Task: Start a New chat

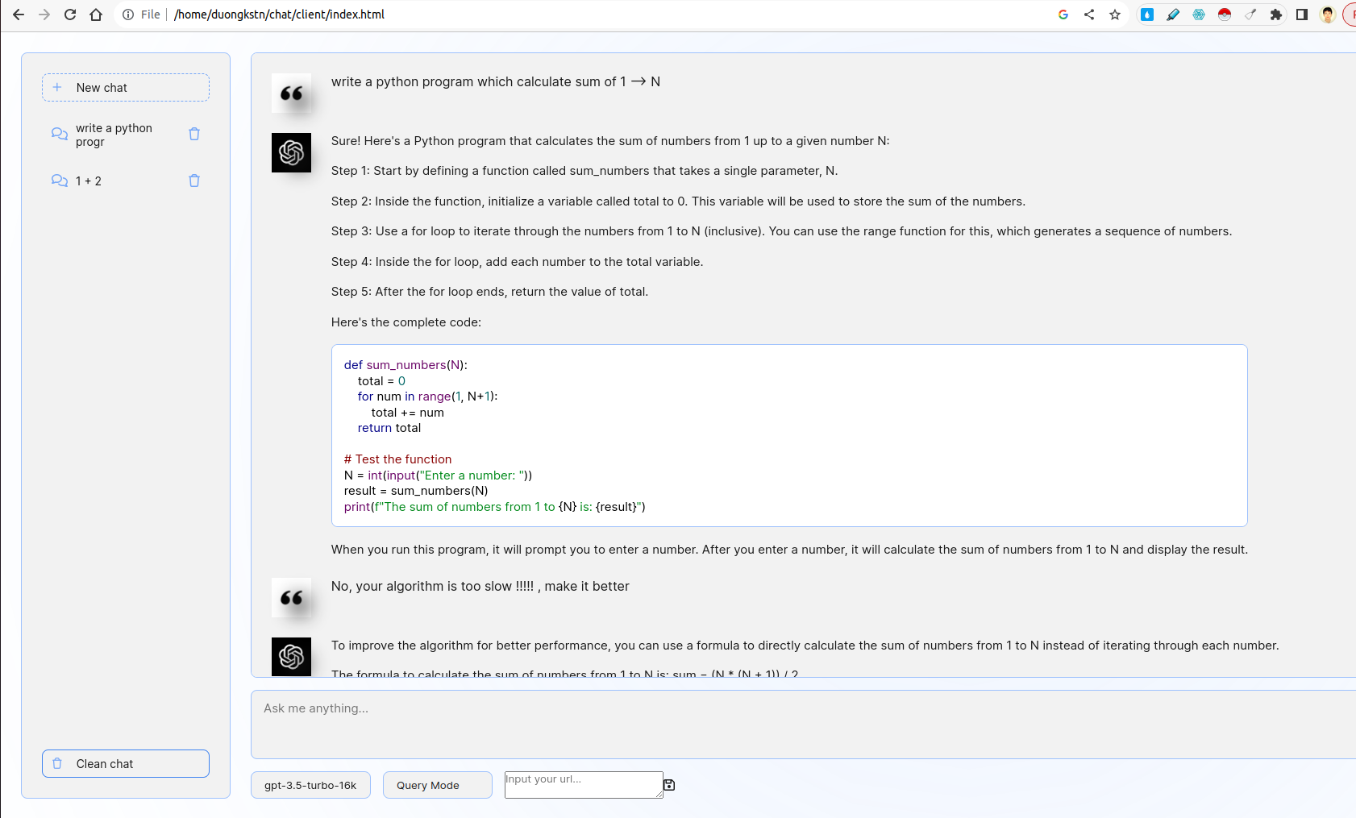Action: click(126, 88)
